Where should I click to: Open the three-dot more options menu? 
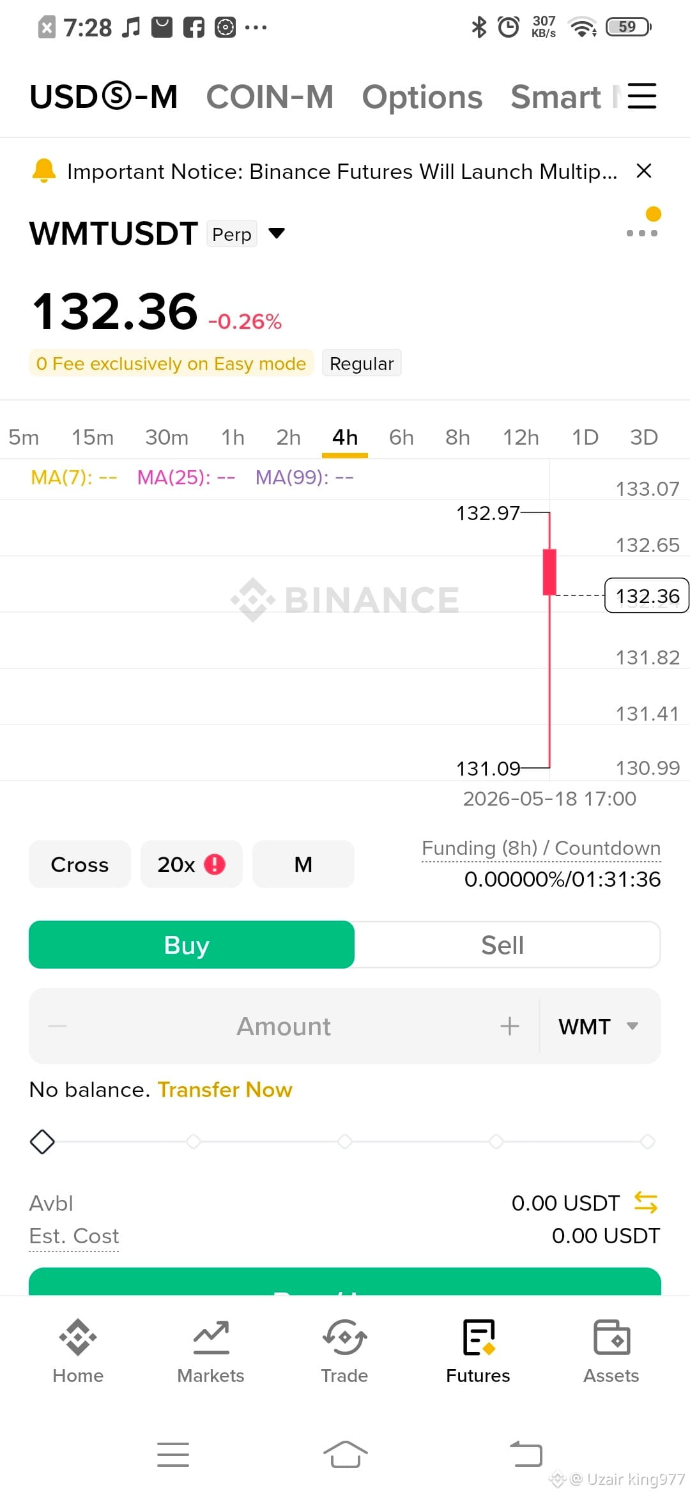point(642,233)
